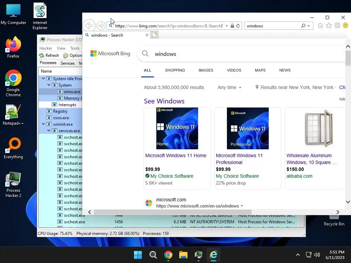Viewport: 351px width, 263px height.
Task: Open IE tools gear icon
Action: click(337, 25)
